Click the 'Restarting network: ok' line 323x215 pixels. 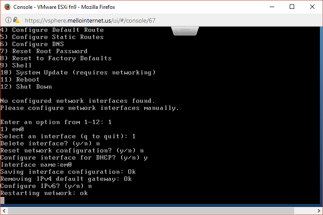click(x=44, y=193)
